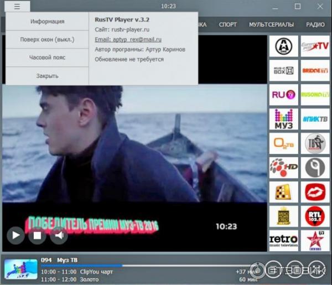The image size is (332, 285).
Task: Switch to Music Box channel
Action: [283, 70]
